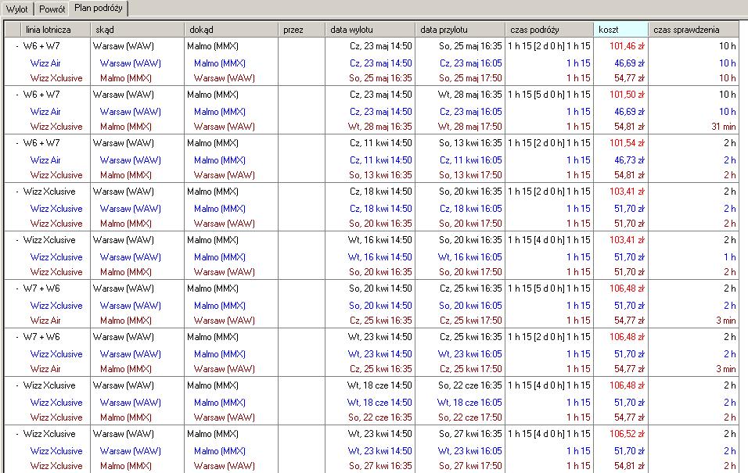Click arrival cell So, 27 kwi 17:50
The image size is (748, 473).
pyautogui.click(x=470, y=466)
